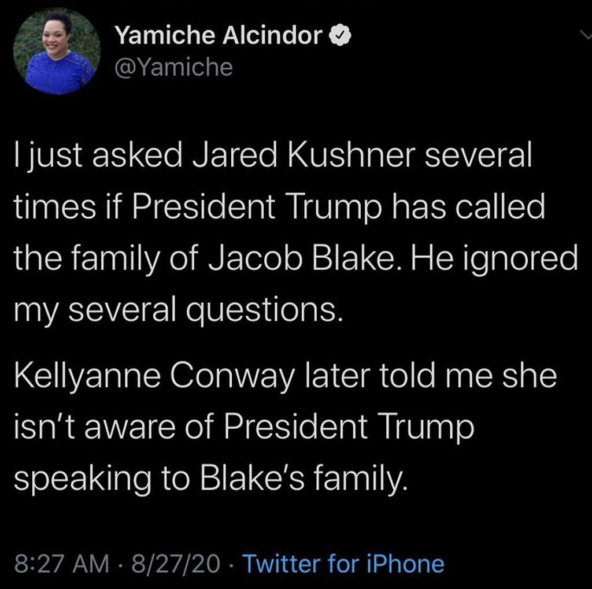Click the words 'later told me she'
The width and height of the screenshot is (592, 589).
pos(432,377)
